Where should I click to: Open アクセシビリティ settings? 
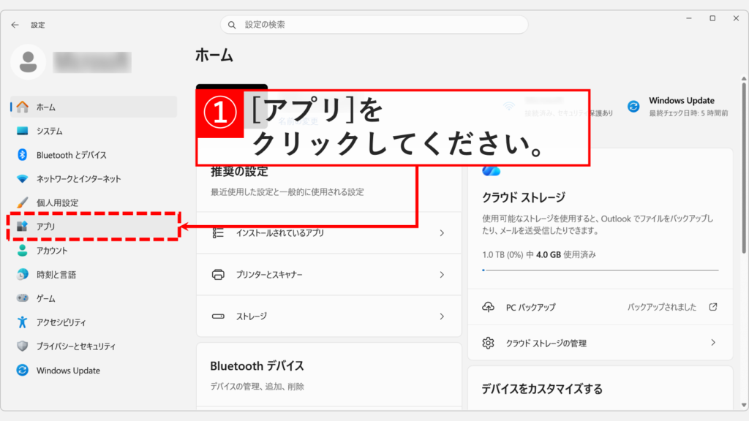(x=93, y=322)
